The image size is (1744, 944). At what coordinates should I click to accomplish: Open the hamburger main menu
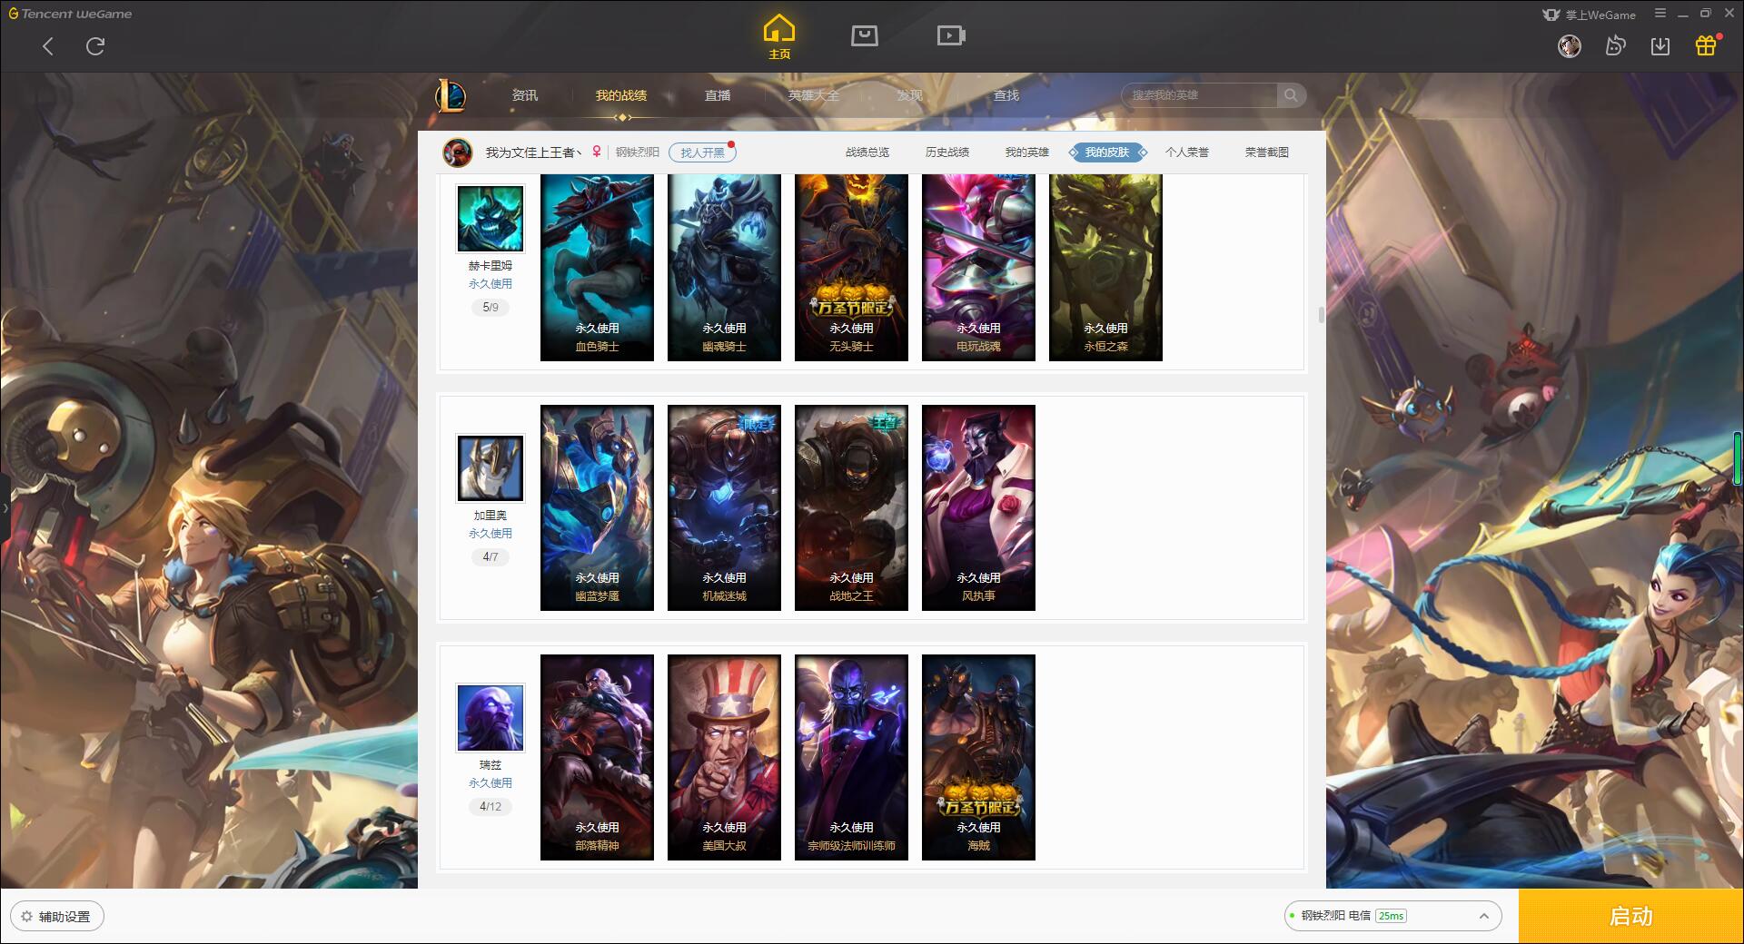1660,14
